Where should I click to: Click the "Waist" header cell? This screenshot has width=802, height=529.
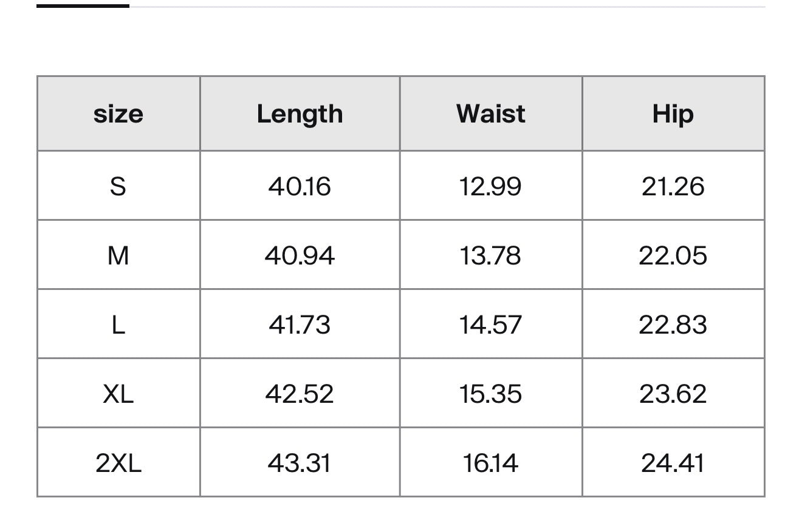tap(491, 114)
